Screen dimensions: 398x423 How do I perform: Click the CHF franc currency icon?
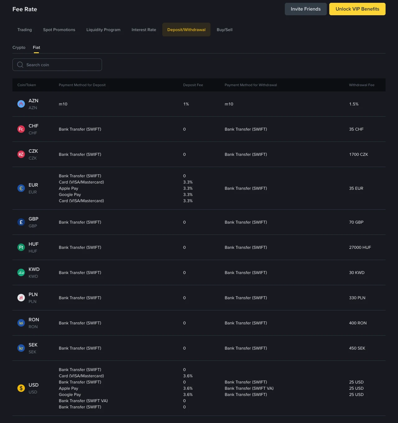point(21,129)
